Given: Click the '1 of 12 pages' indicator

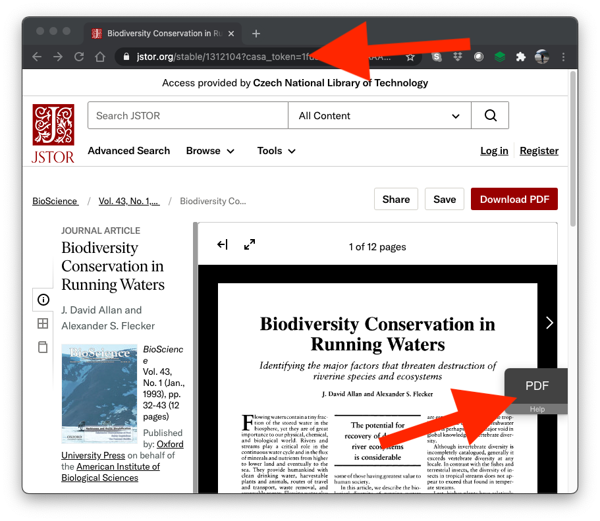Looking at the screenshot, I should click(x=377, y=247).
